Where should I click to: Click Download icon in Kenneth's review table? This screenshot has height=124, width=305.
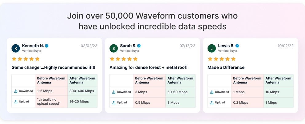tap(16, 91)
